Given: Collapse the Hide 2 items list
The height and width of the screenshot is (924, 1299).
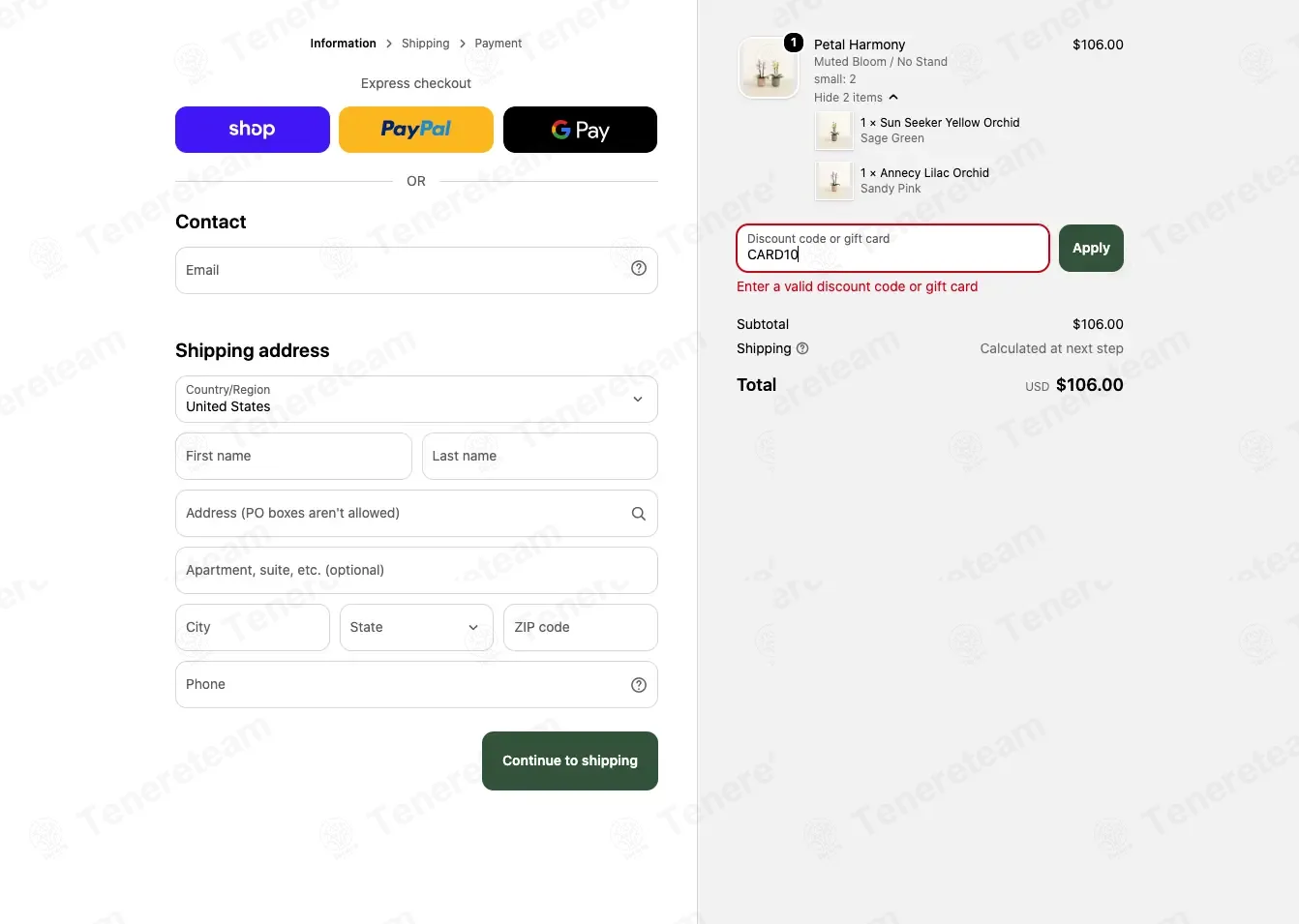Looking at the screenshot, I should pyautogui.click(x=857, y=98).
